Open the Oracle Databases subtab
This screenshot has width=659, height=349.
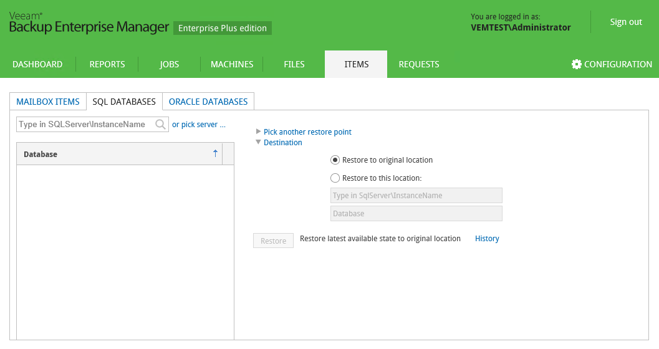coord(208,102)
